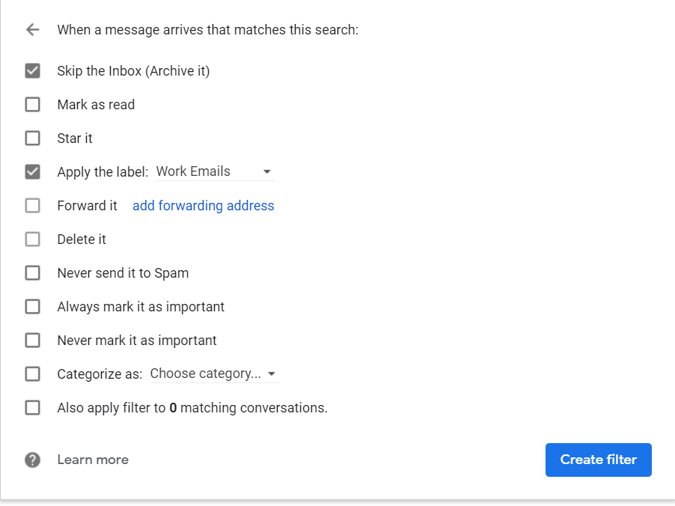675x506 pixels.
Task: Expand the Choose category dropdown
Action: click(x=213, y=374)
